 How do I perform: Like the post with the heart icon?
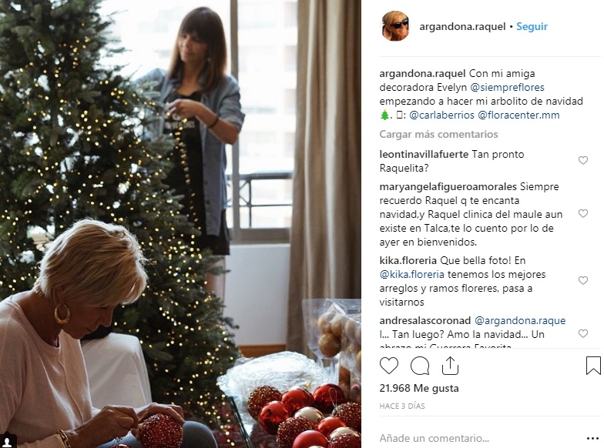pyautogui.click(x=389, y=366)
